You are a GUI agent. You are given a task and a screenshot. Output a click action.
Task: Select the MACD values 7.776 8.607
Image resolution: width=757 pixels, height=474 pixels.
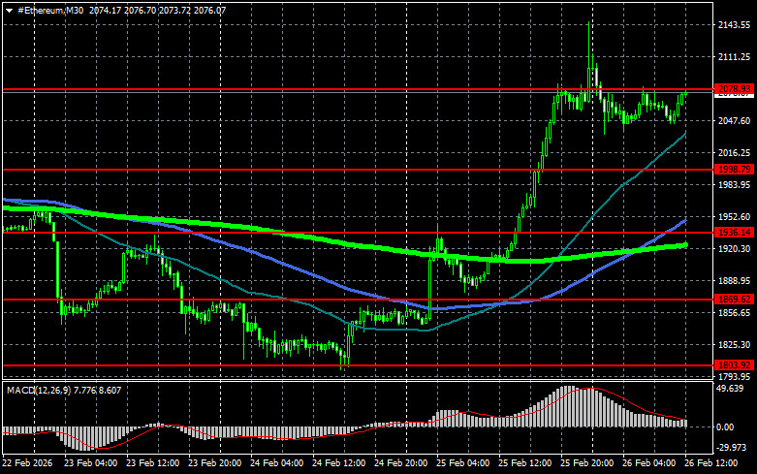click(x=98, y=390)
